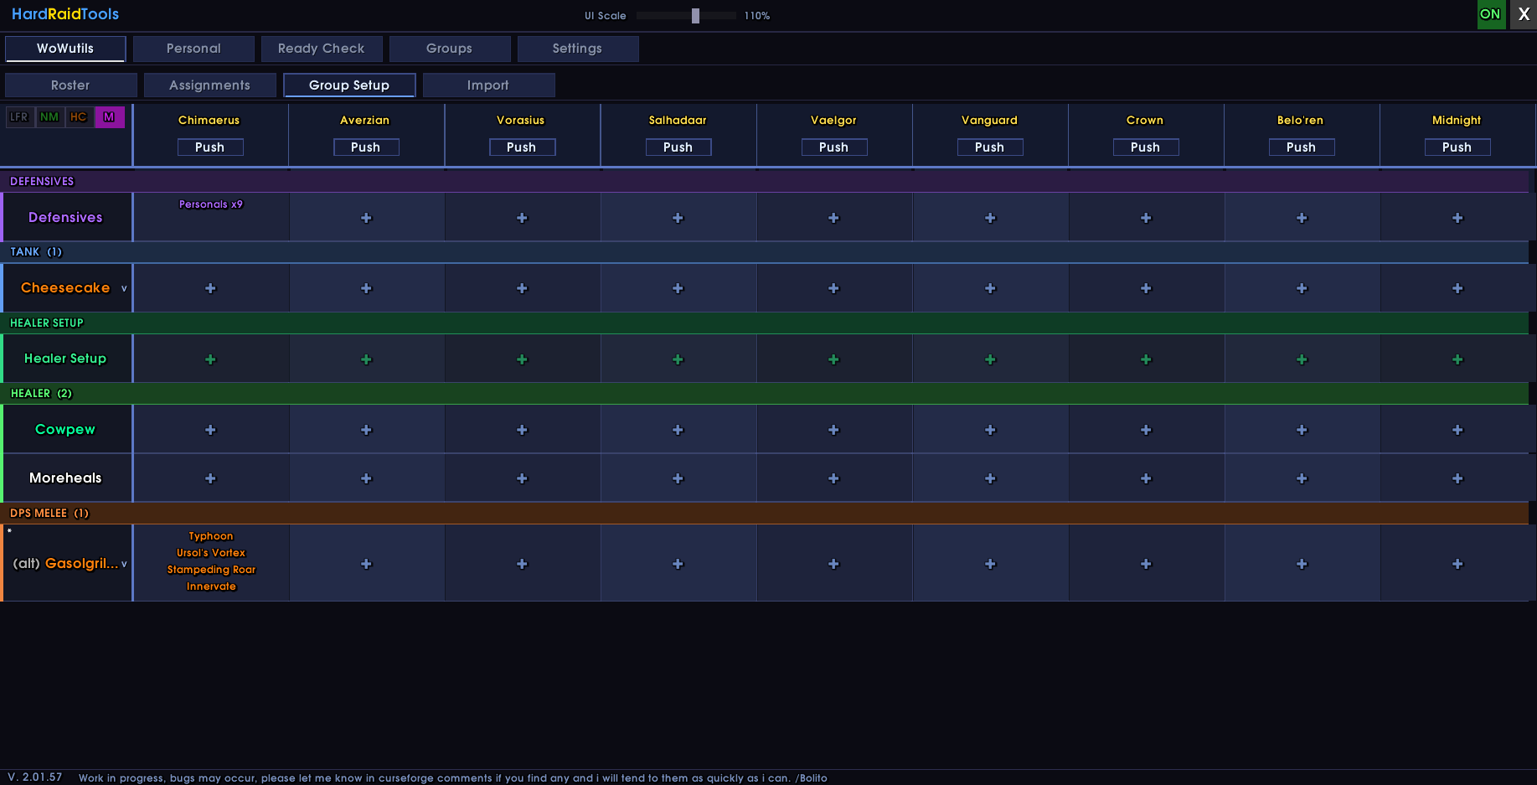Switch to the Roster sub-tab
1537x785 pixels.
pos(70,85)
